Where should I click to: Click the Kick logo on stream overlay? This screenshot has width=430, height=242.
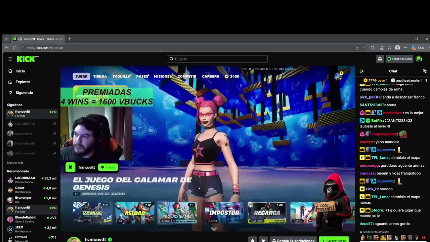coord(70,167)
